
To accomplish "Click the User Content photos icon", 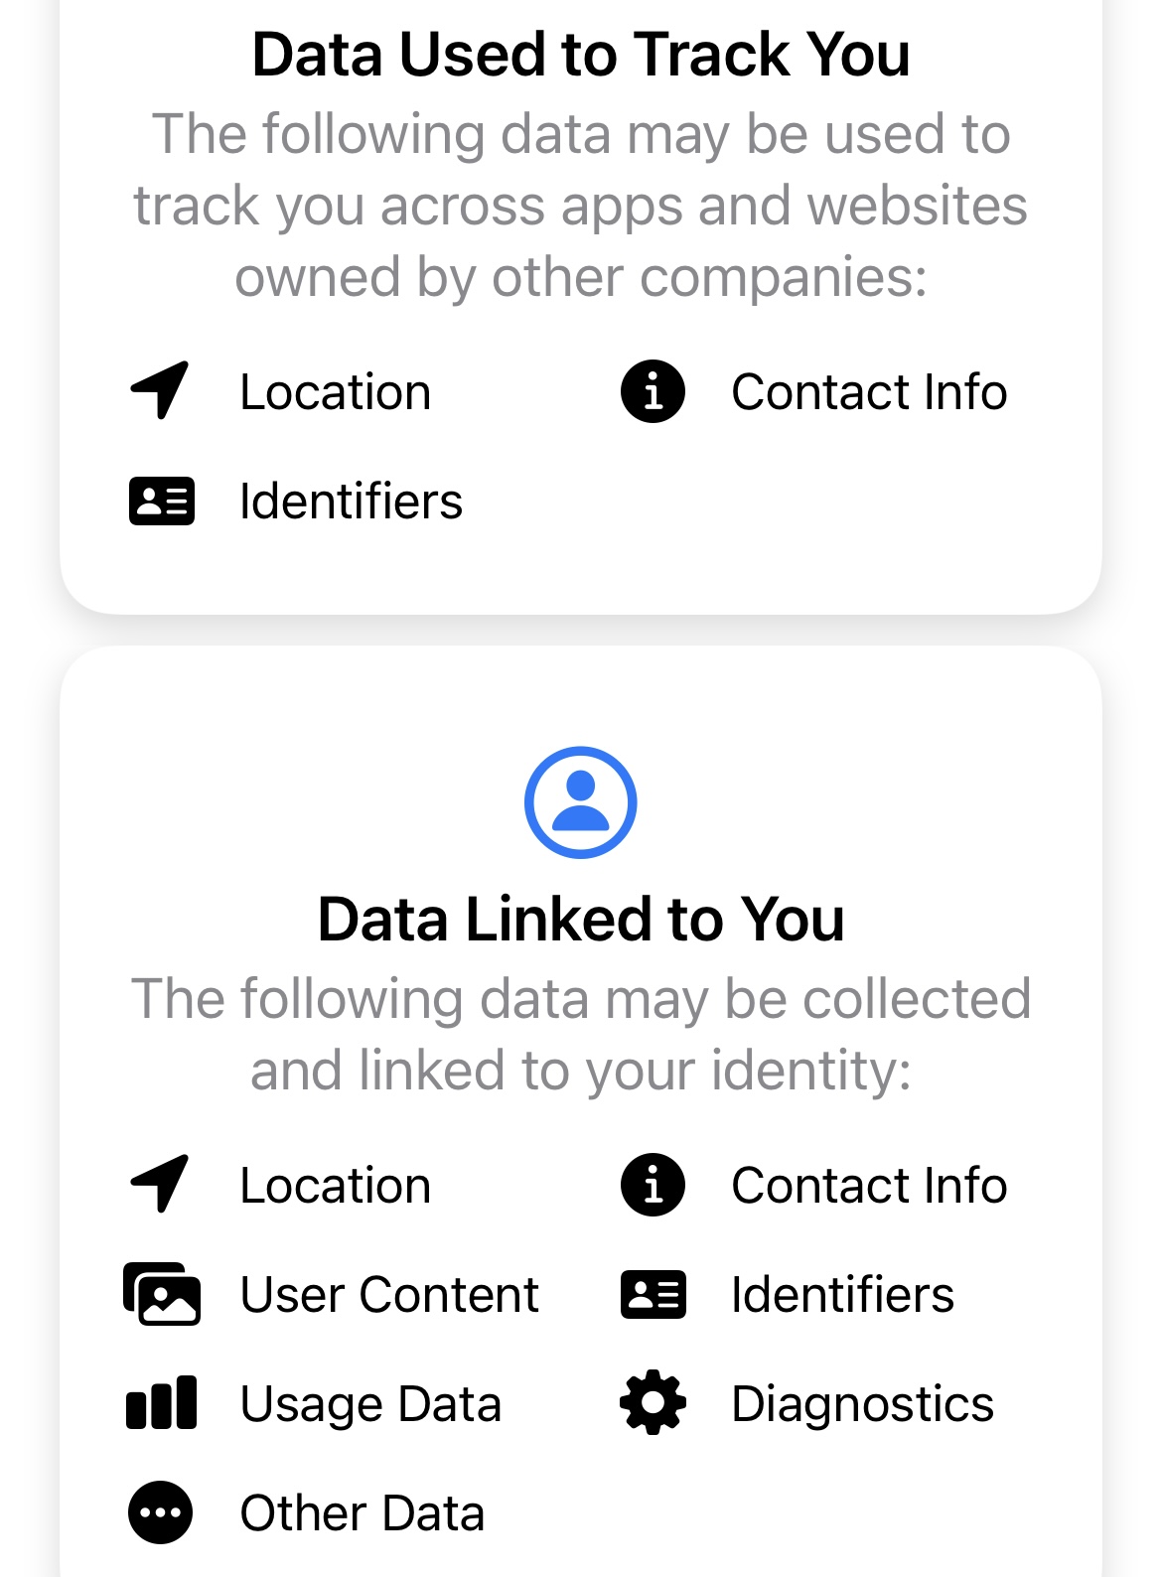I will (161, 1294).
